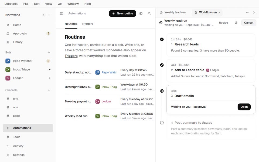259x162 pixels.
Task: Open run in external window icon
Action: click(236, 23)
